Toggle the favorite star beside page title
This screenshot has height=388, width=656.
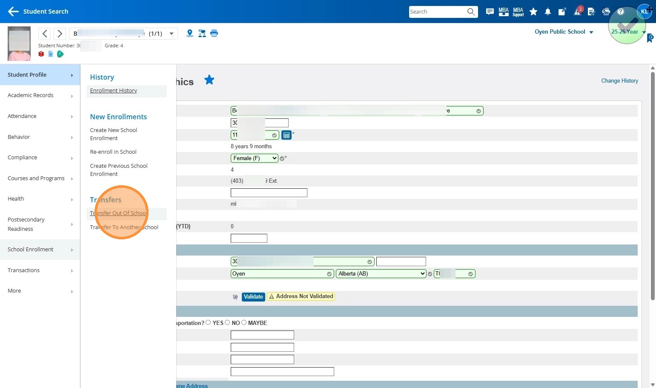pos(209,80)
